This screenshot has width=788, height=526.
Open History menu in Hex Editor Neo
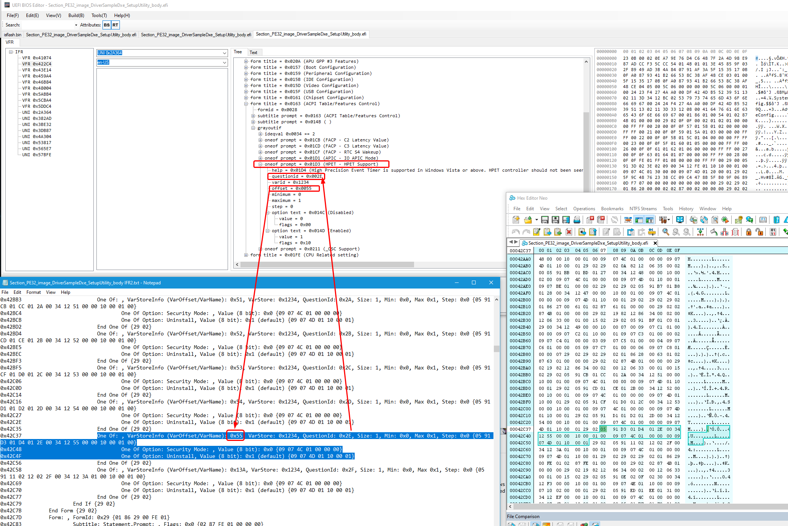tap(686, 209)
